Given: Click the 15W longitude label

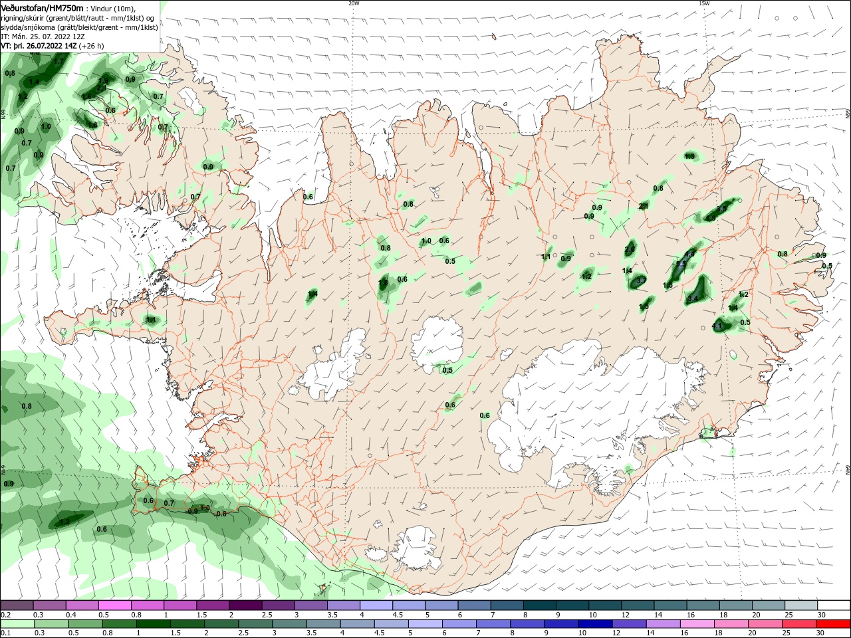Looking at the screenshot, I should tap(704, 3).
